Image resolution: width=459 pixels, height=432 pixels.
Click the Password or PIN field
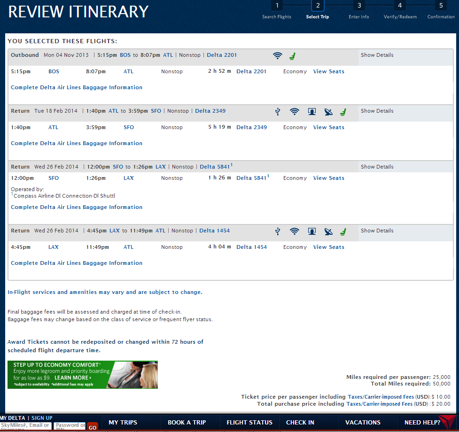coord(70,426)
